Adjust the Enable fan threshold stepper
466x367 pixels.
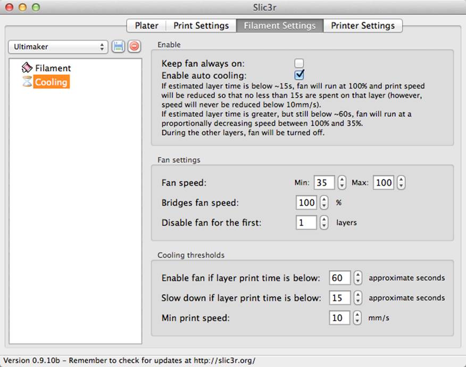pyautogui.click(x=358, y=278)
